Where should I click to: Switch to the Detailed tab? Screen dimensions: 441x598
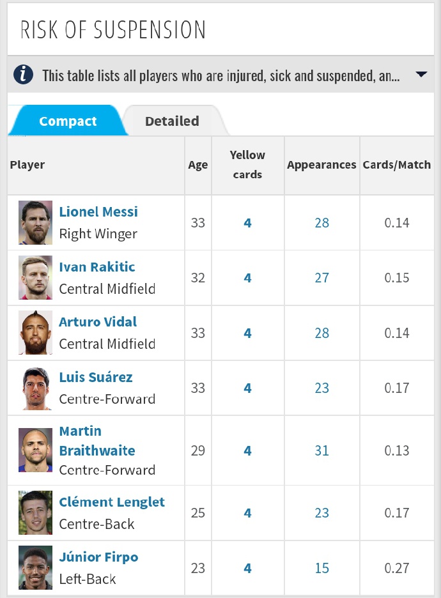(x=172, y=121)
